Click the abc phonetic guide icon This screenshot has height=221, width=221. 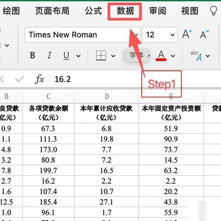tap(196, 56)
